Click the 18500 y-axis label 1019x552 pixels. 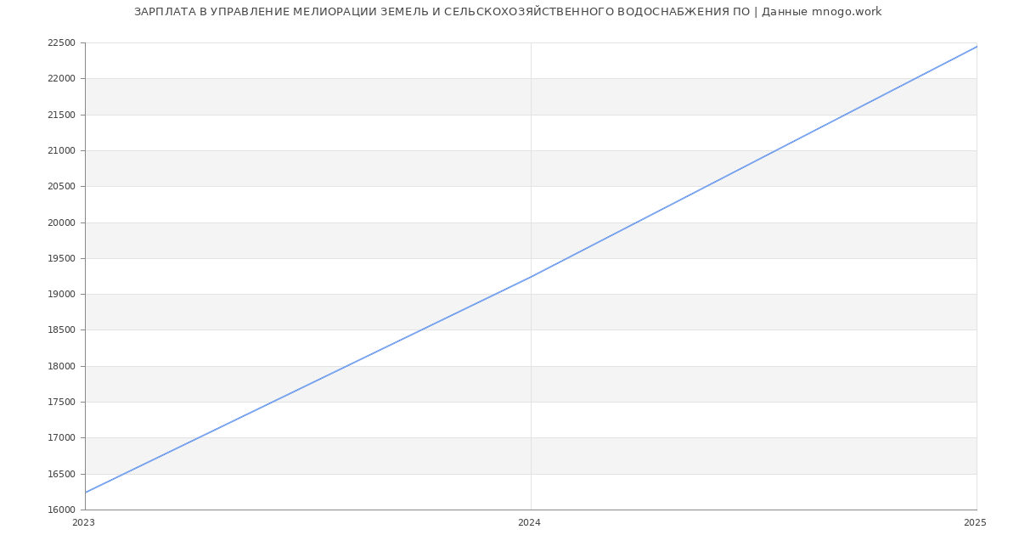[x=61, y=330]
